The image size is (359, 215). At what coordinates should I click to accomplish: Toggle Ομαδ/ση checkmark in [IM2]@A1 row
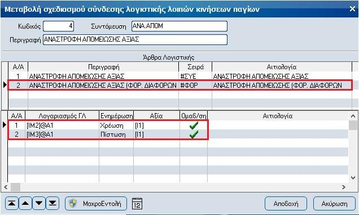click(194, 126)
